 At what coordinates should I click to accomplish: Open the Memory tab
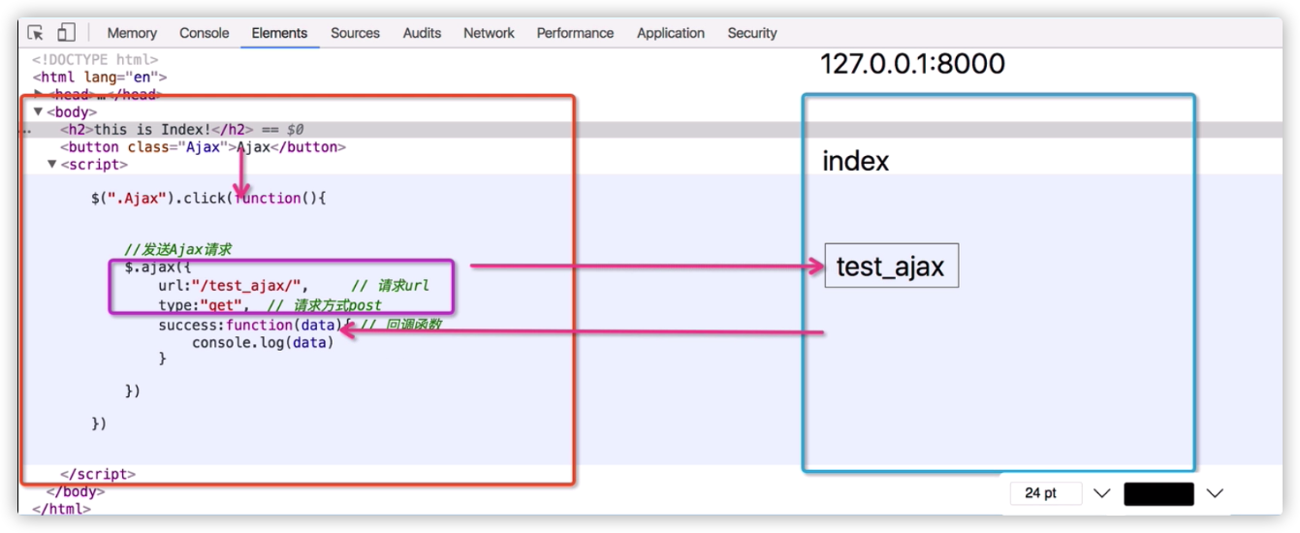point(132,33)
